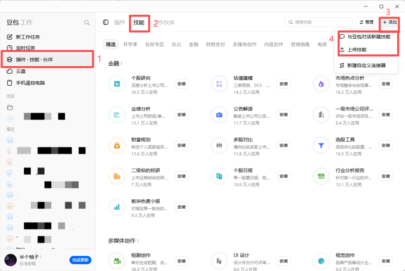Click the 管理 button
This screenshot has width=405, height=271.
click(x=366, y=22)
